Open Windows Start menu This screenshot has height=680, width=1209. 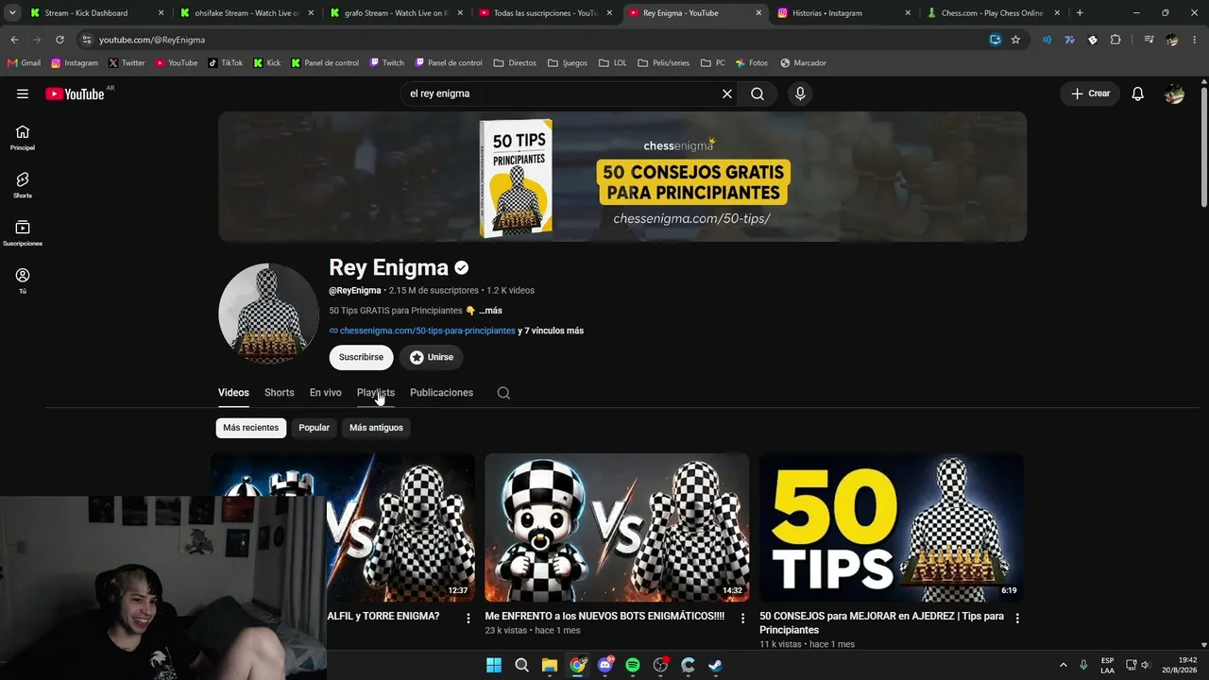pyautogui.click(x=494, y=665)
